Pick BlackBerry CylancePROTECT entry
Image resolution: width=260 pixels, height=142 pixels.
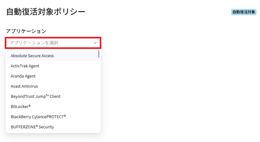coord(38,117)
